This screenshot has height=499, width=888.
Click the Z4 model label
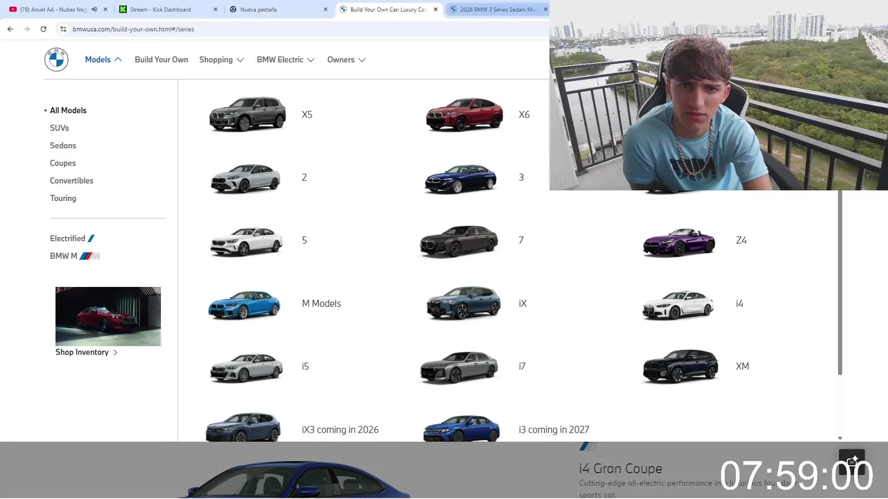point(741,240)
